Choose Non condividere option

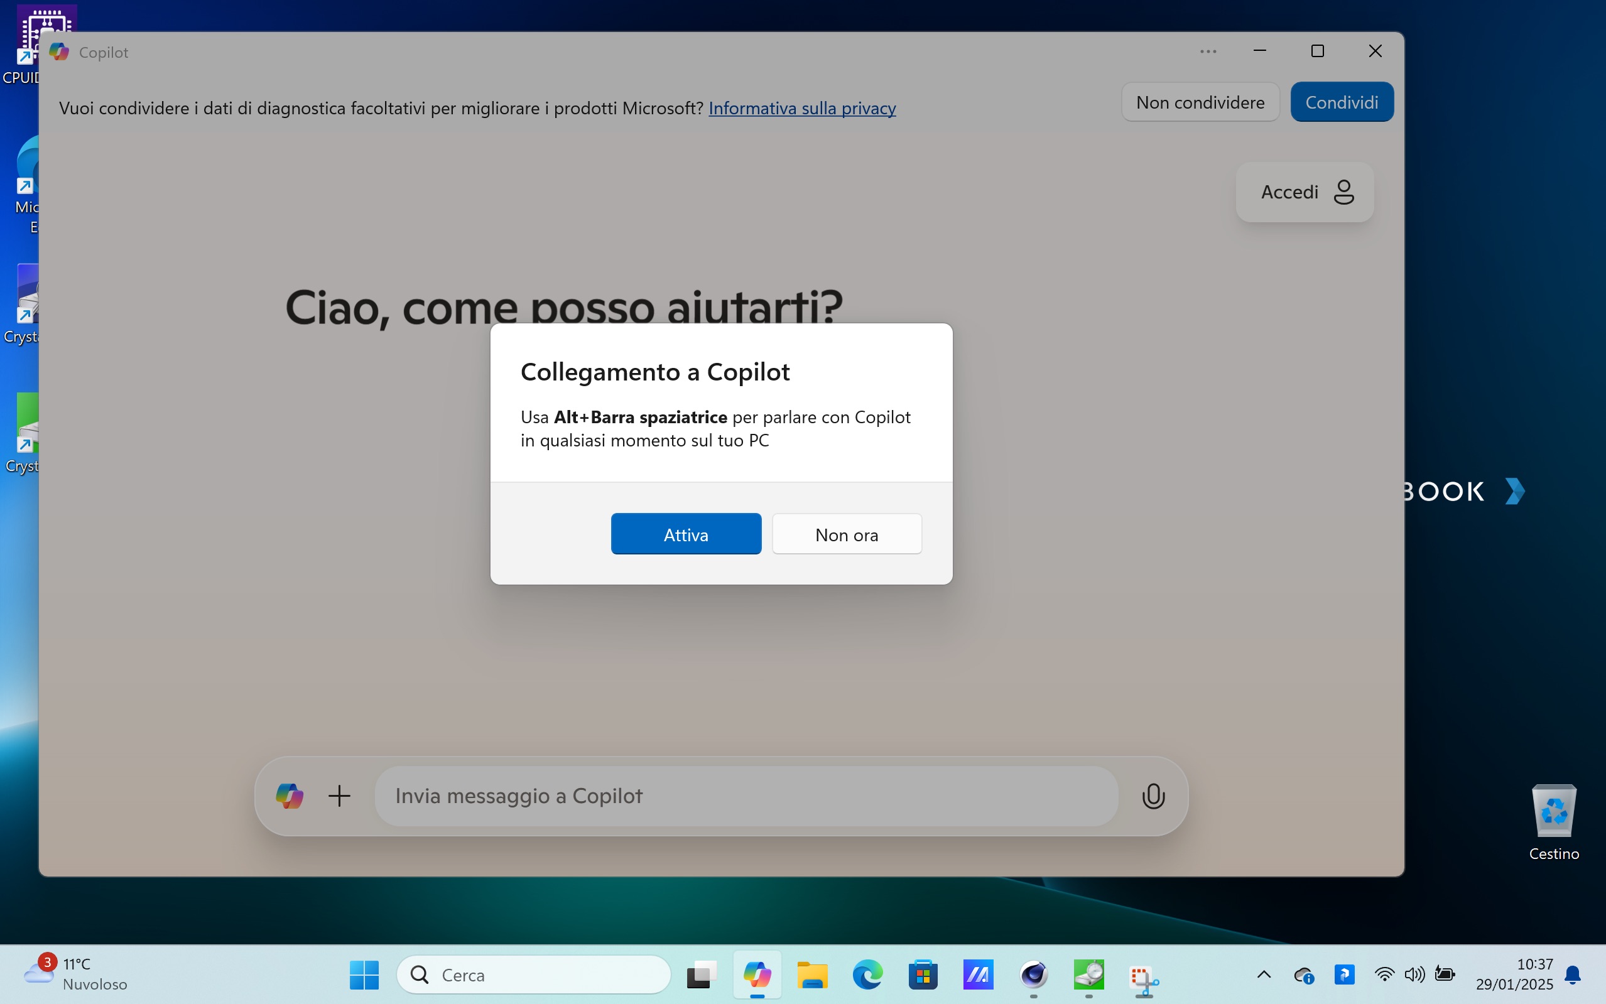tap(1200, 102)
